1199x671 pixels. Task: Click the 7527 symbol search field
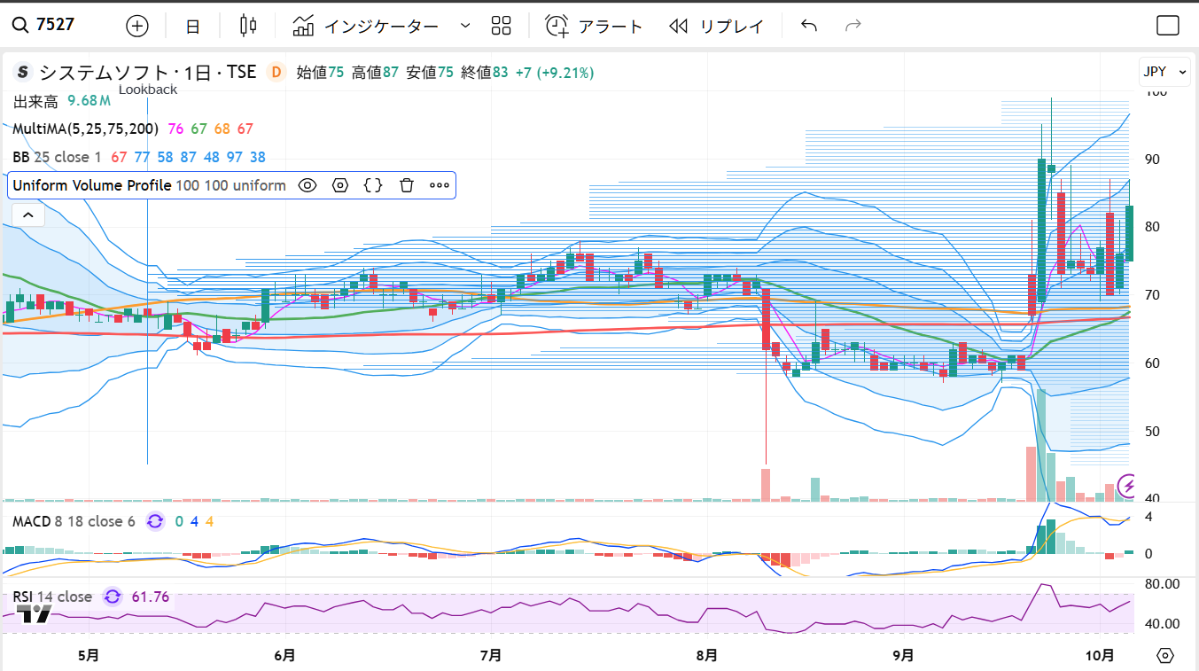55,25
